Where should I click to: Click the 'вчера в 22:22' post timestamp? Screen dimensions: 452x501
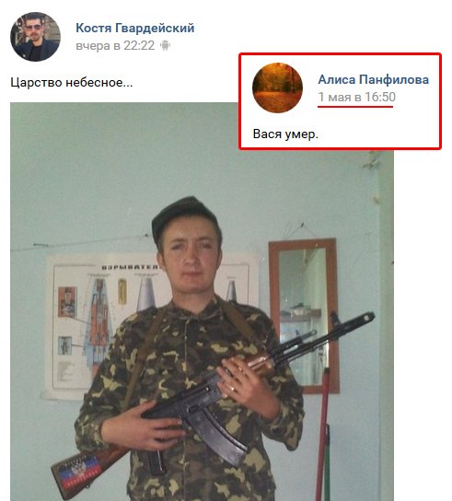pyautogui.click(x=115, y=46)
